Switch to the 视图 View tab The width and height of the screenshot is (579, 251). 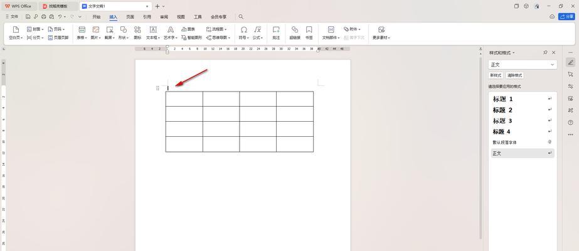point(181,17)
